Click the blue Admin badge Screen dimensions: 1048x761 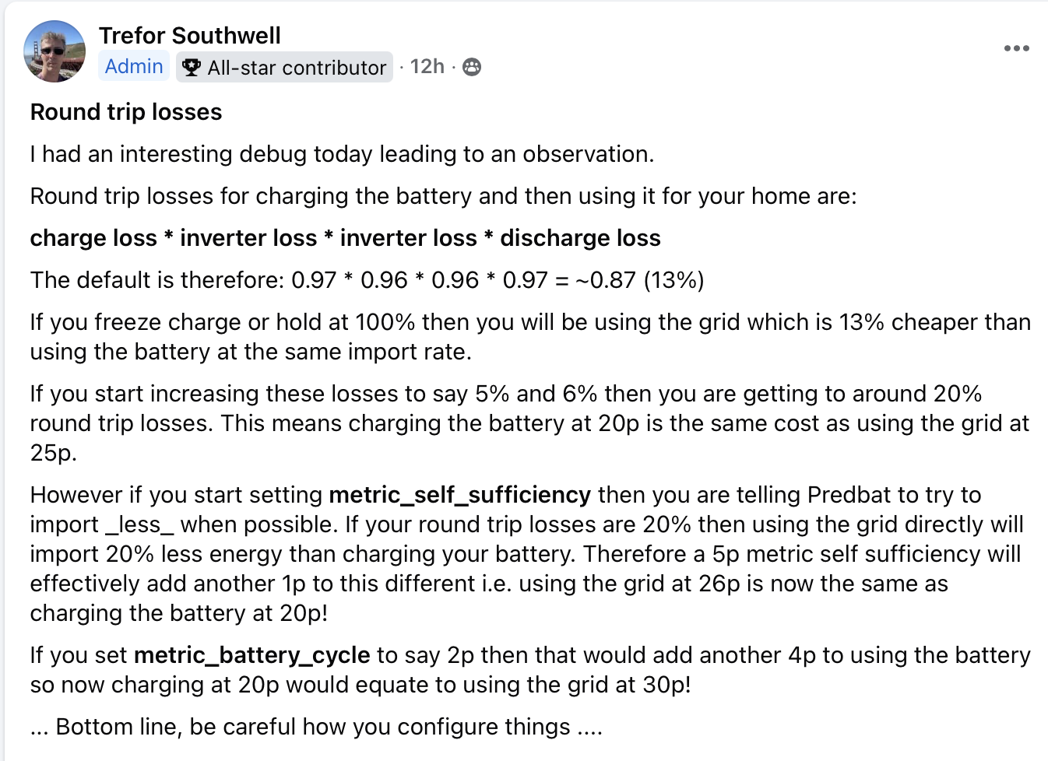coord(134,67)
